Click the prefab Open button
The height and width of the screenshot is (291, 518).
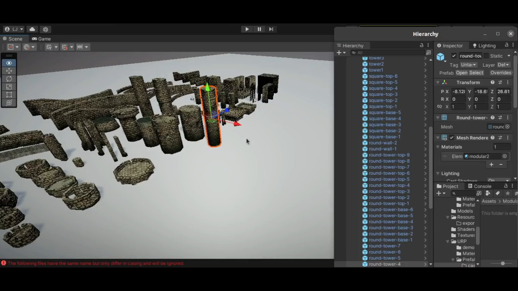coord(462,73)
